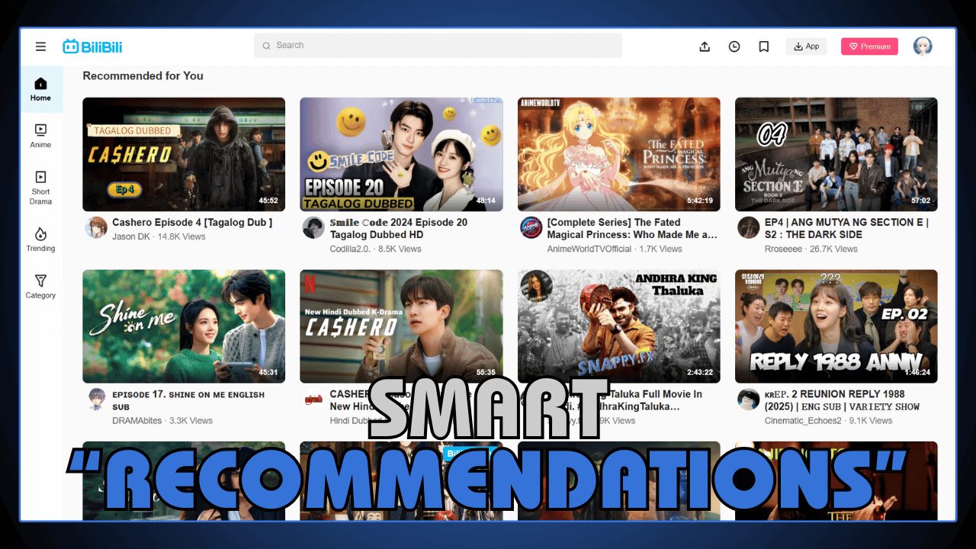Image resolution: width=976 pixels, height=549 pixels.
Task: Play the Smile Code 2024 Episode 20 thumbnail
Action: (x=402, y=152)
